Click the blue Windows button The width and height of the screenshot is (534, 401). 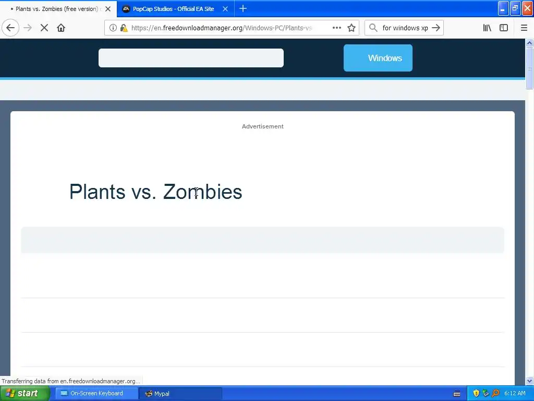pyautogui.click(x=378, y=58)
